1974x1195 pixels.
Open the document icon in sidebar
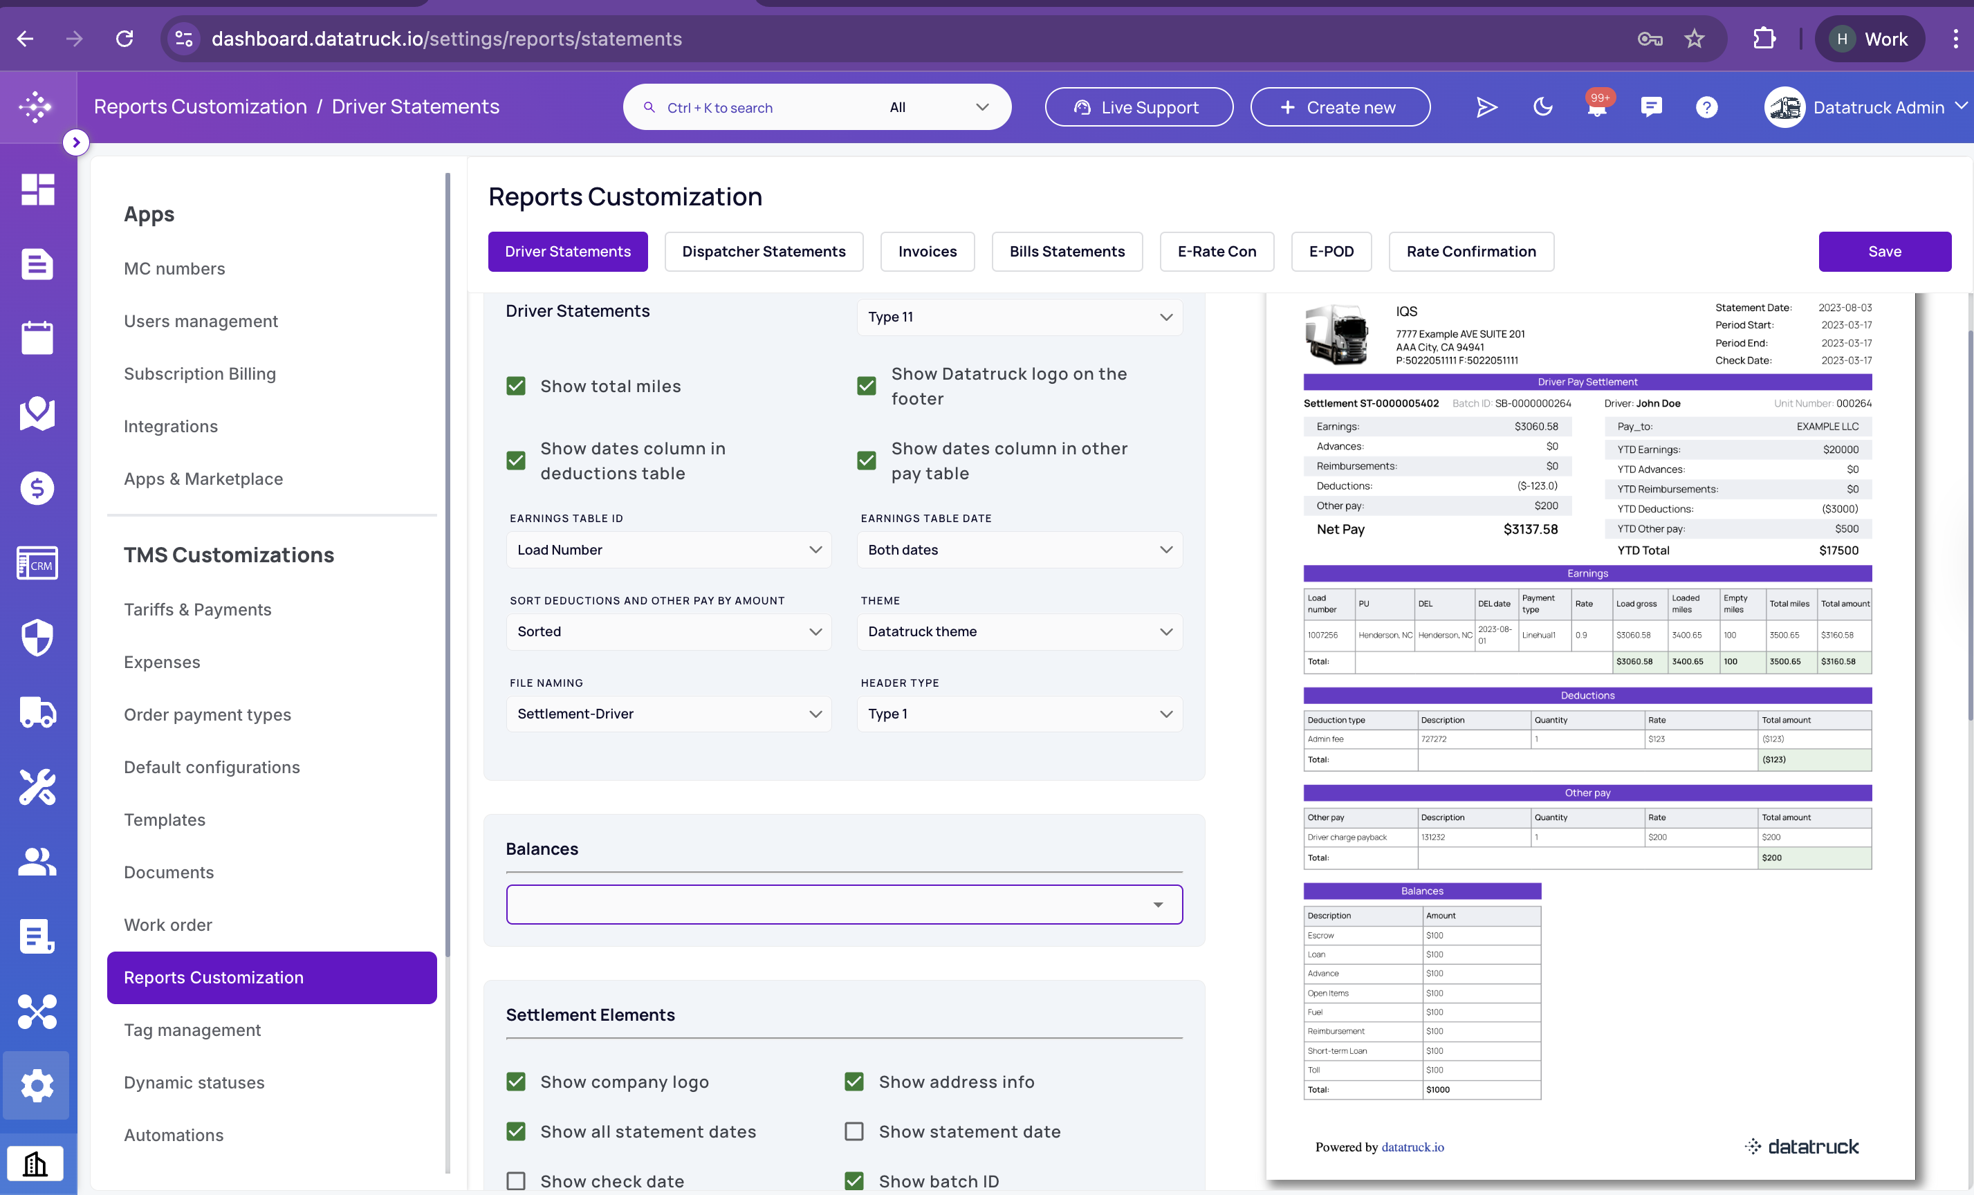click(37, 263)
